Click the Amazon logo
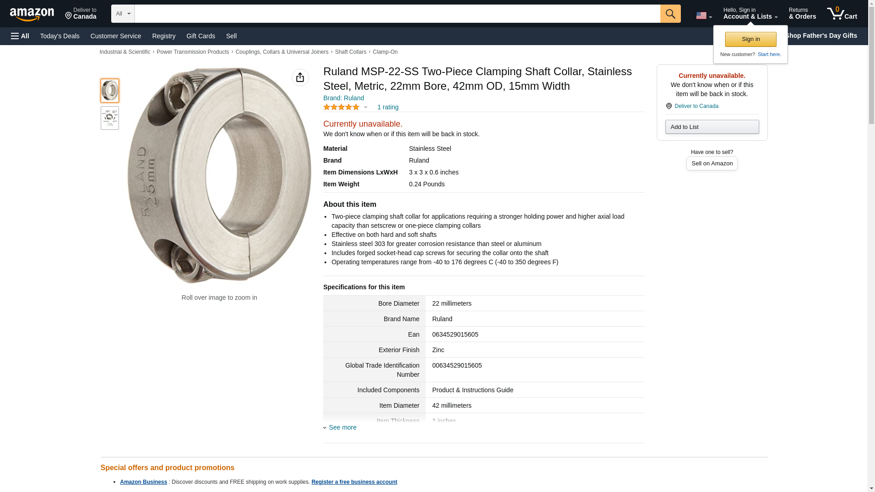875x492 pixels. click(x=32, y=14)
